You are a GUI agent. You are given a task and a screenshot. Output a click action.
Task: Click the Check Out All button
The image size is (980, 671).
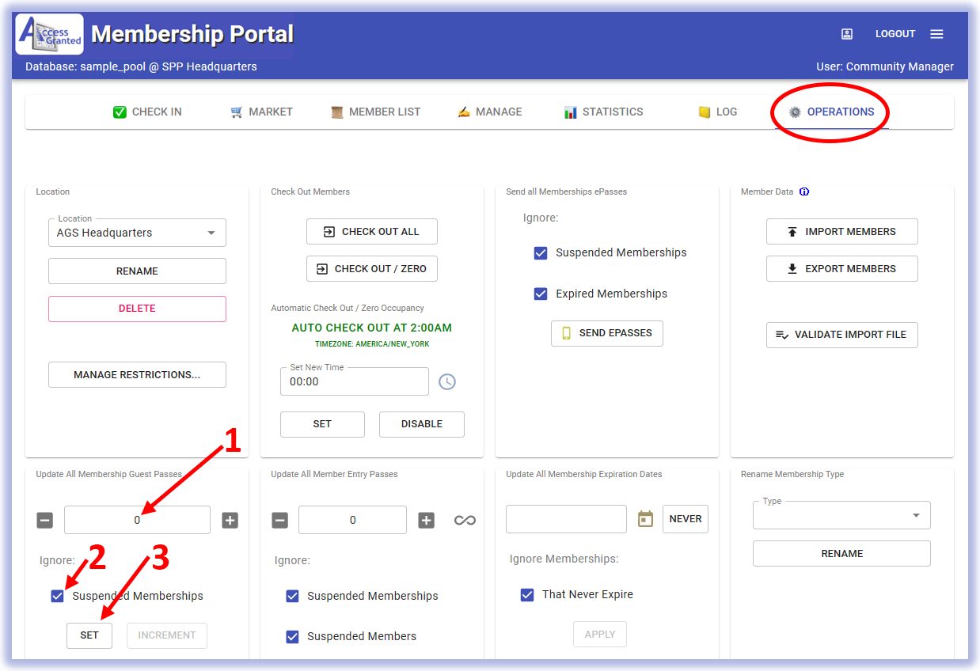372,232
